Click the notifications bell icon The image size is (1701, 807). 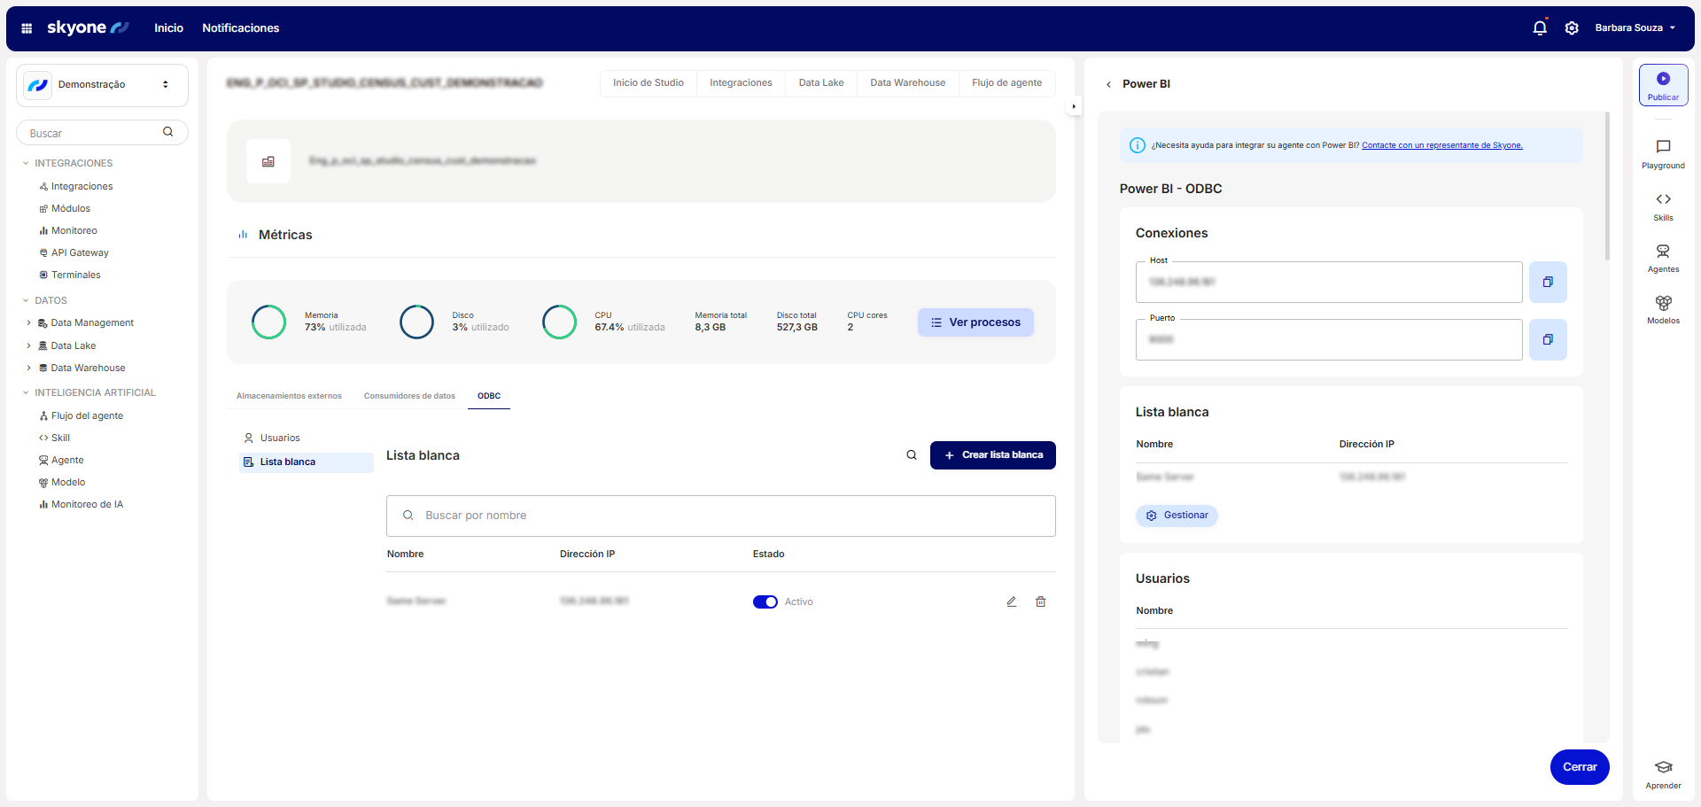(x=1540, y=28)
